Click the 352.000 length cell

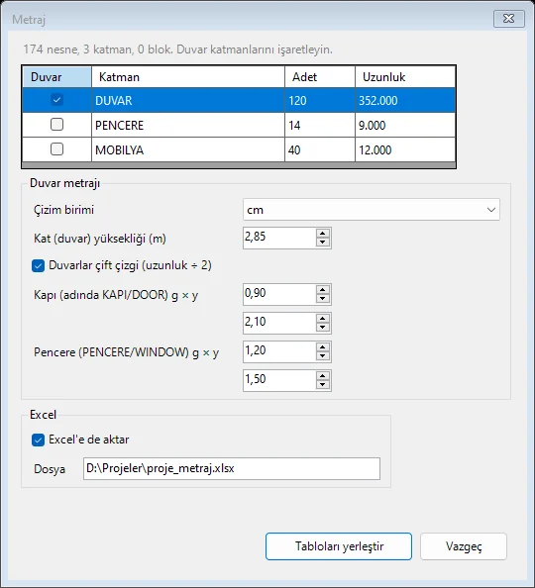[x=405, y=101]
